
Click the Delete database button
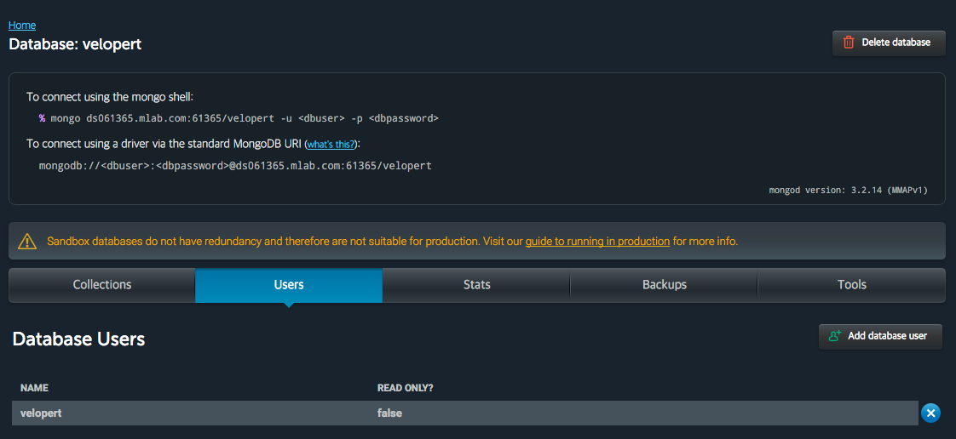coord(889,43)
